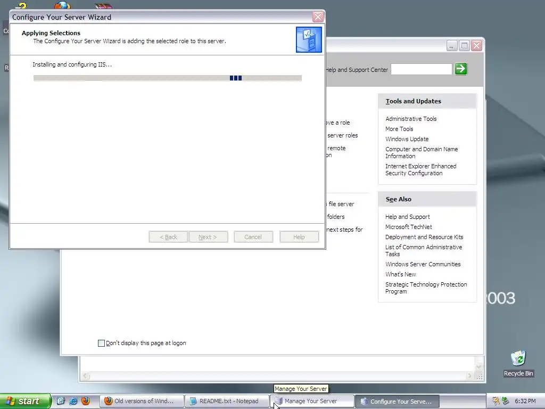Image resolution: width=545 pixels, height=409 pixels.
Task: Switch to the Old versions of Wind... taskbar item
Action: [142, 401]
